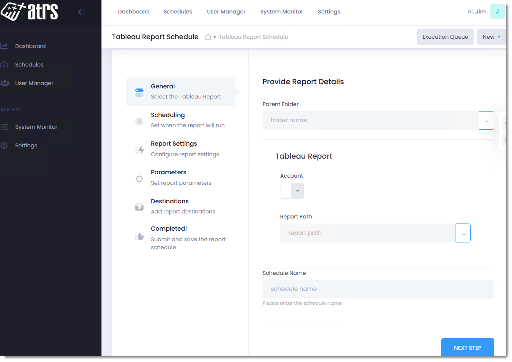Image resolution: width=512 pixels, height=362 pixels.
Task: Go to the Scheduling wizard step
Action: pos(181,120)
